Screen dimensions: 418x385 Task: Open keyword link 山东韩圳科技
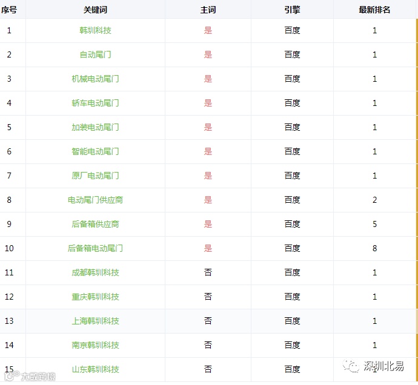pyautogui.click(x=95, y=369)
